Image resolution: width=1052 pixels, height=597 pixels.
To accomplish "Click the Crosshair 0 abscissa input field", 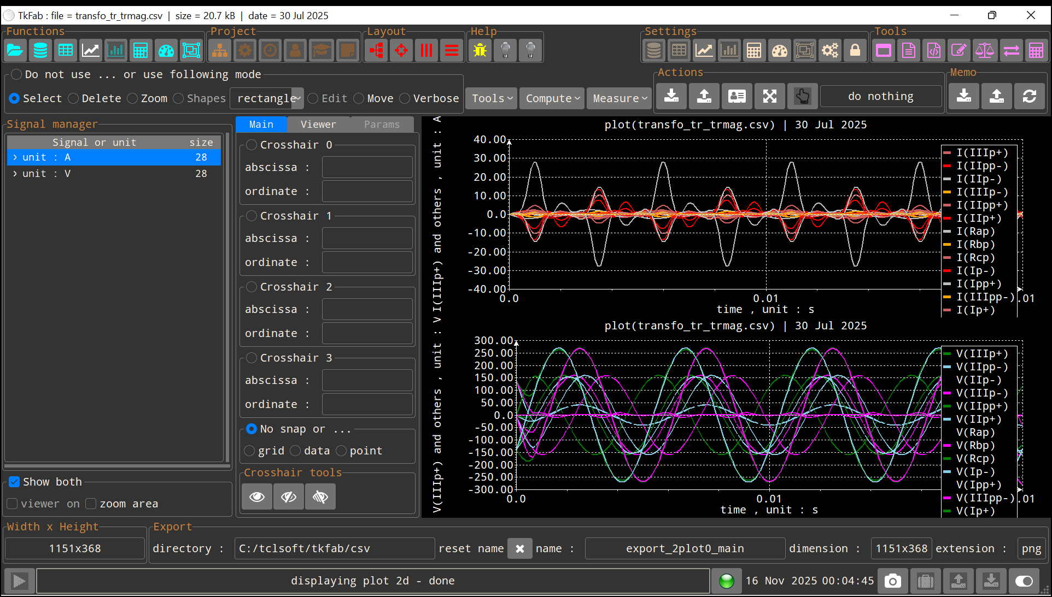I will coord(367,167).
